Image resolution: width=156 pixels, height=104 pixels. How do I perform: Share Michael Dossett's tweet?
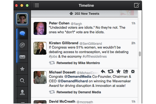pyautogui.click(x=126, y=72)
